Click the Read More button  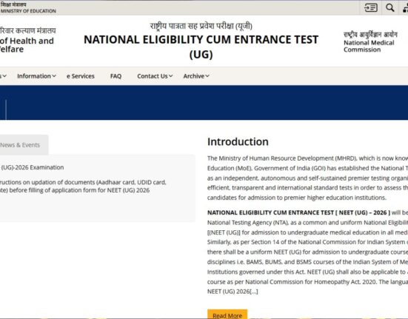pyautogui.click(x=227, y=315)
